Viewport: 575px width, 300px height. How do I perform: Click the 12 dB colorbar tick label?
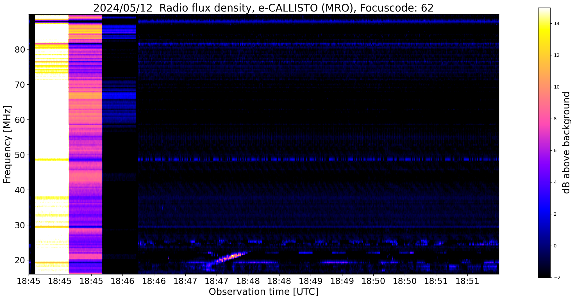pos(556,55)
